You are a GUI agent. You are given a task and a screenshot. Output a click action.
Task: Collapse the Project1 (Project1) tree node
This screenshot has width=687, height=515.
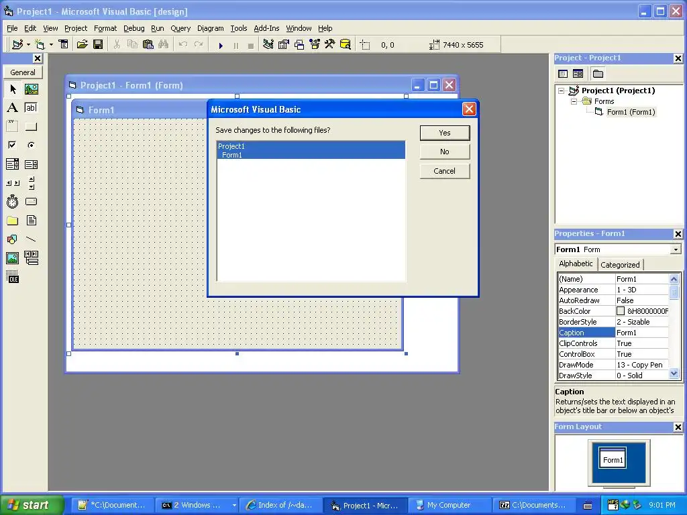point(562,91)
